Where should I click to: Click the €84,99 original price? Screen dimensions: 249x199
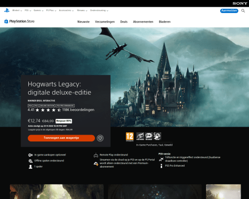48,121
